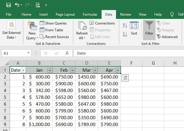Click From Table
The width and height of the screenshot is (184, 131).
point(52,30)
